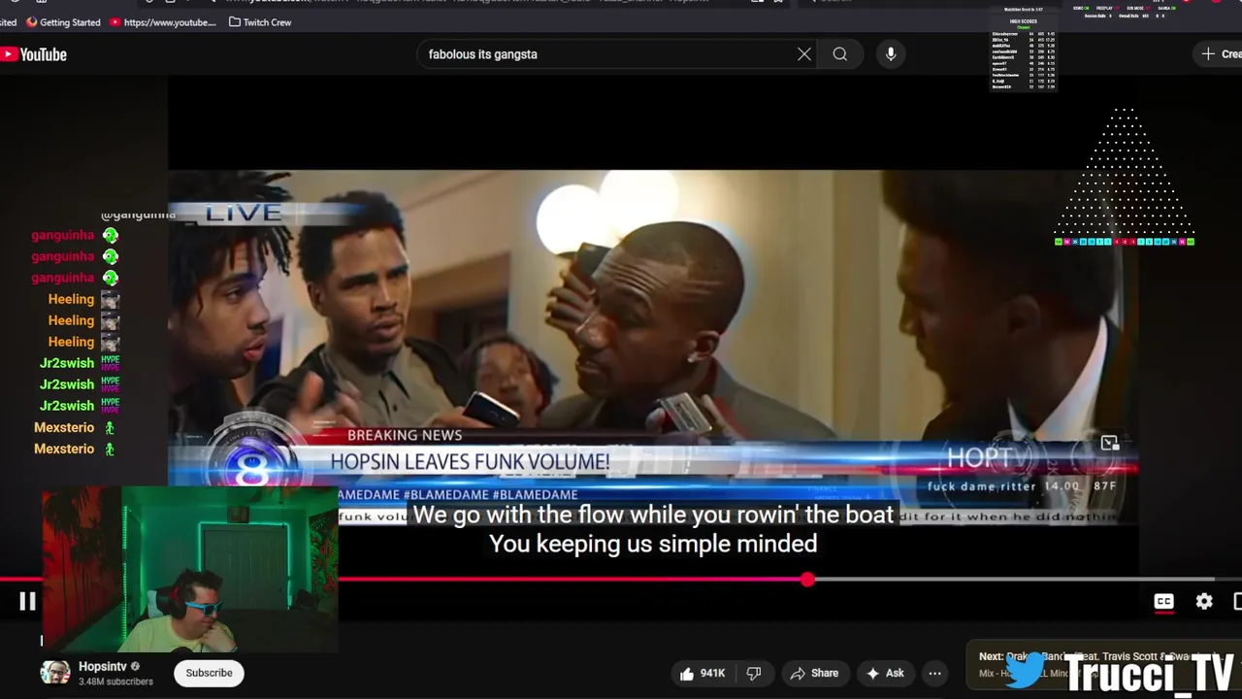Dislike the video
1242x699 pixels.
pos(754,673)
